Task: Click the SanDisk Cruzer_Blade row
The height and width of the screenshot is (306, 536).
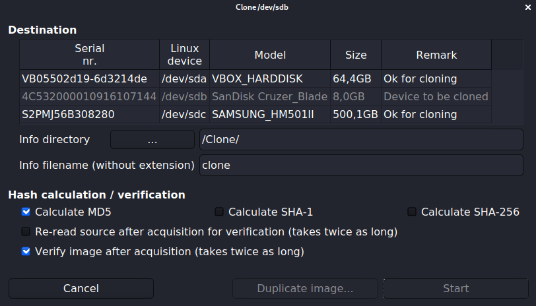Action: [x=255, y=96]
